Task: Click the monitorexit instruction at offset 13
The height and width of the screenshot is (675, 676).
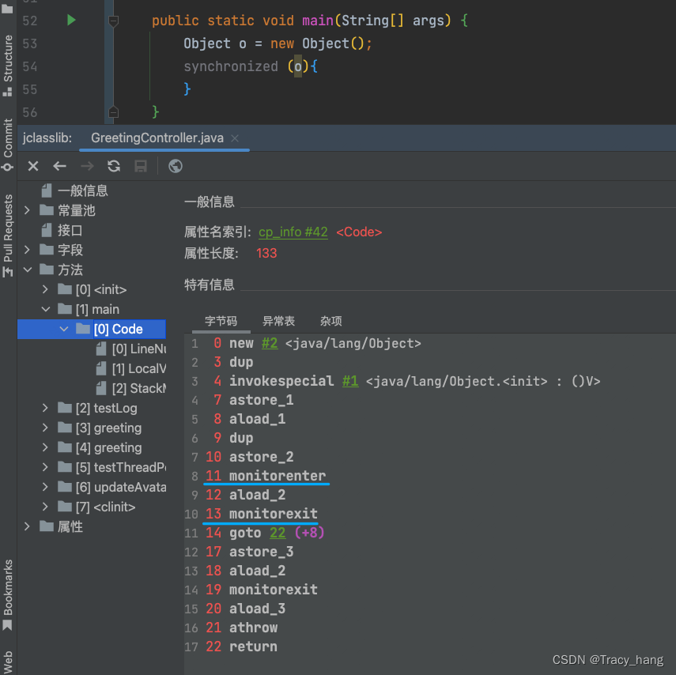Action: [274, 514]
